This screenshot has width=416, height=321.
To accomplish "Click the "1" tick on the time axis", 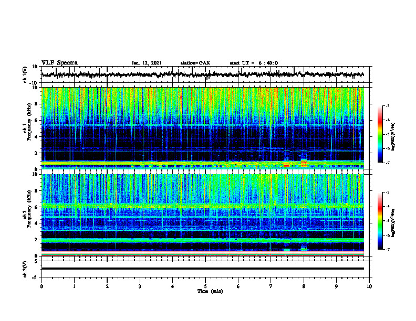I will [74, 286].
